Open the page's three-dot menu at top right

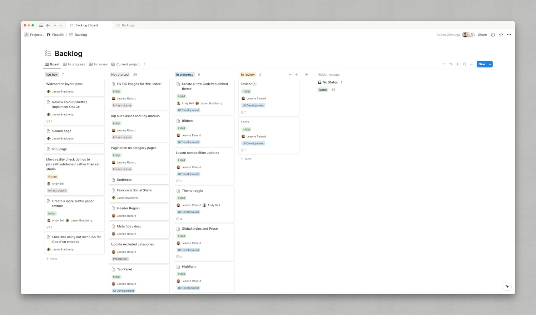[x=509, y=35]
